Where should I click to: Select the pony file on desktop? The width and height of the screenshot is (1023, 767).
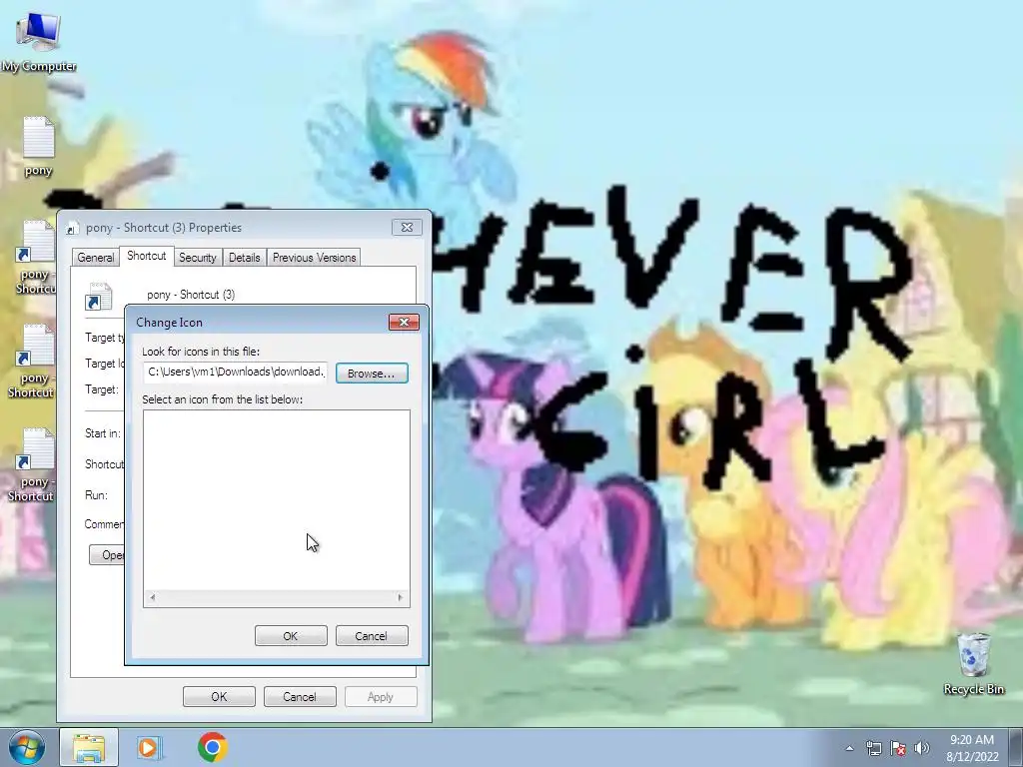pyautogui.click(x=38, y=146)
